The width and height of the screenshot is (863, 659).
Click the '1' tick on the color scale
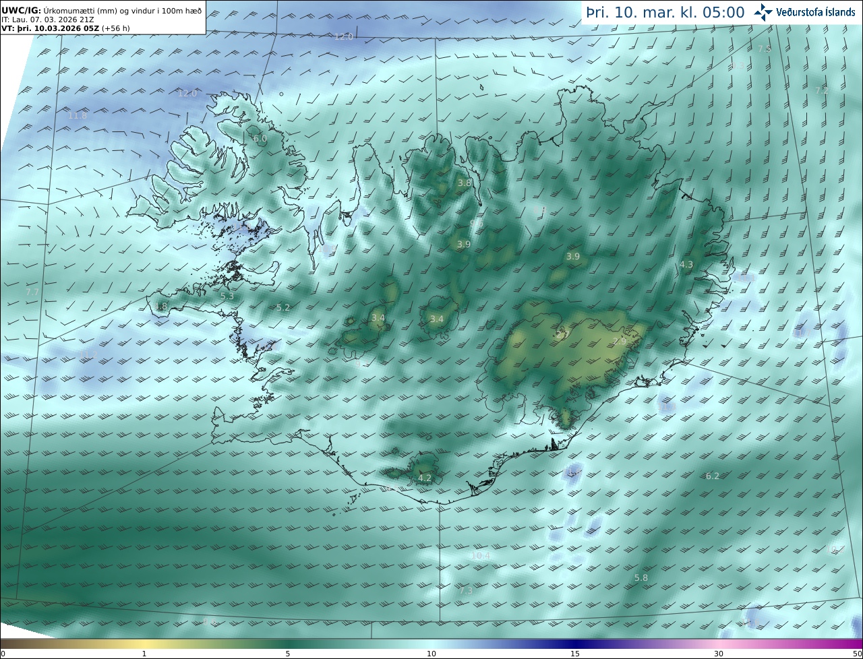pyautogui.click(x=144, y=654)
